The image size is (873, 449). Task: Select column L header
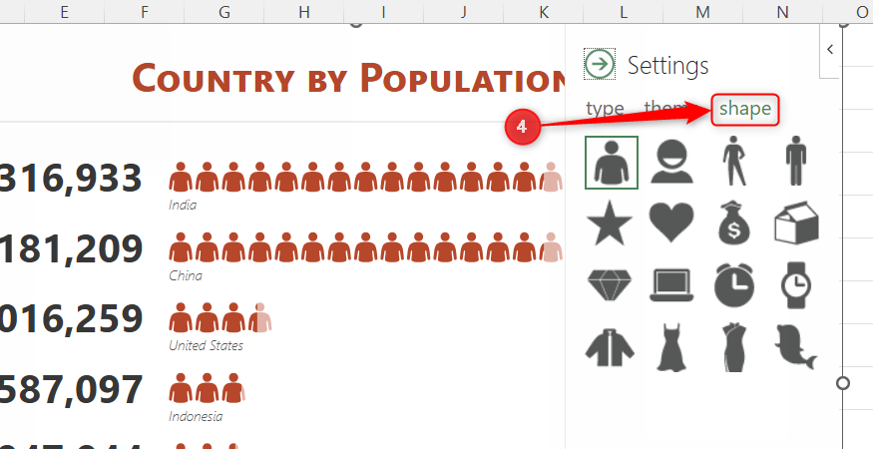pyautogui.click(x=623, y=12)
